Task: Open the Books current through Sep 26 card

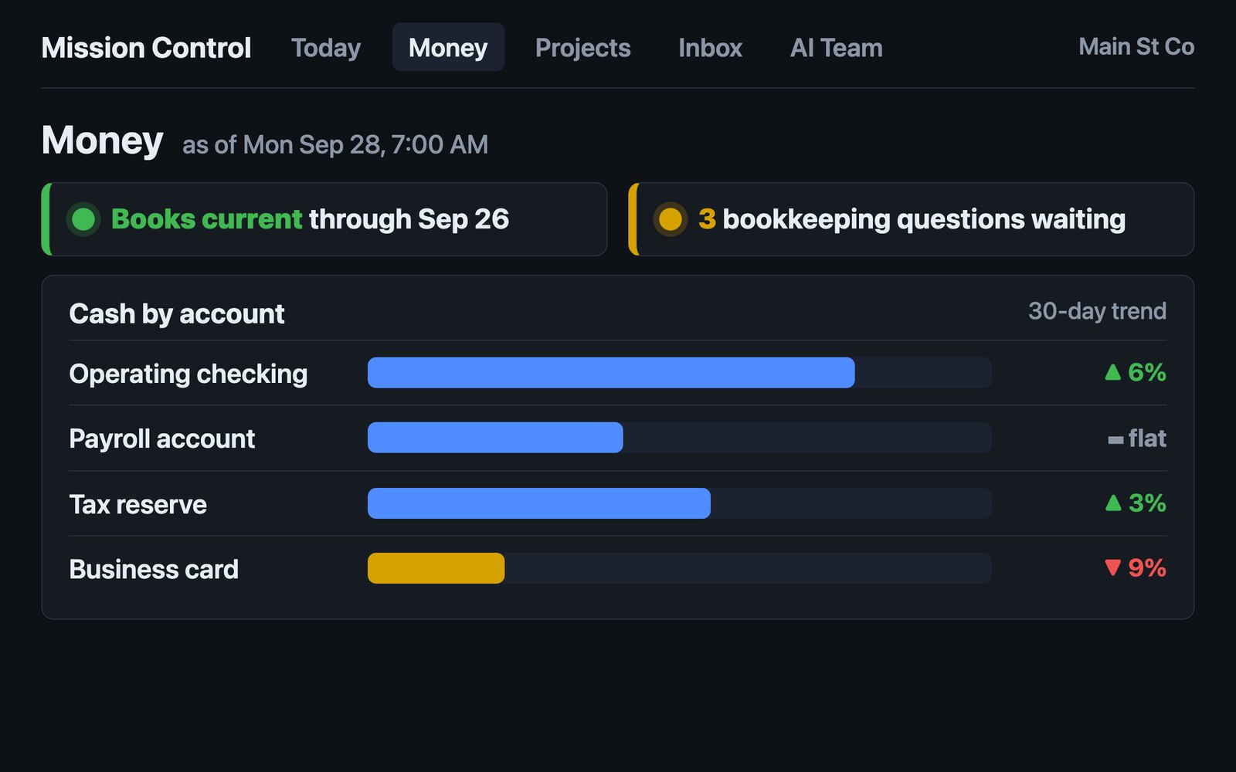Action: [324, 219]
